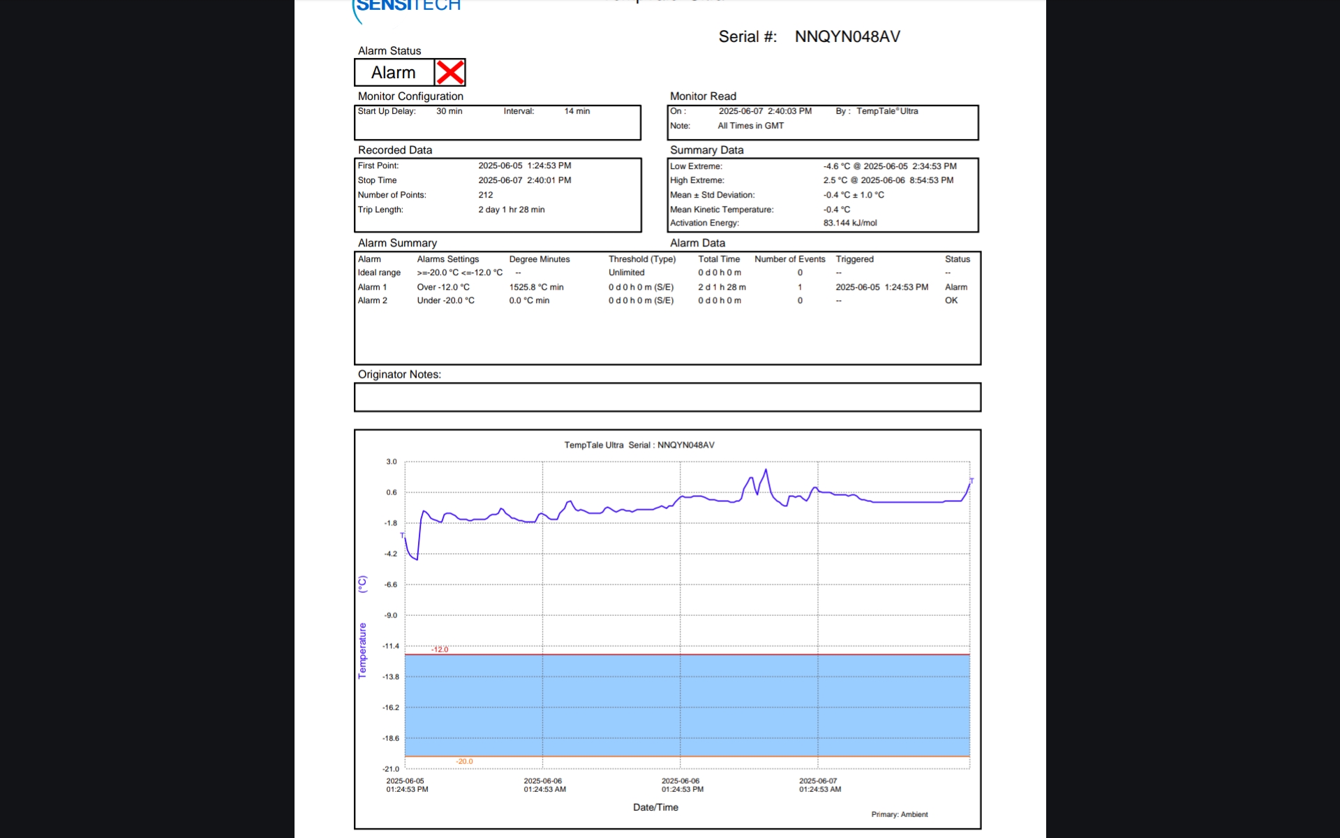Click the Threshold (Type) column header
The height and width of the screenshot is (838, 1340).
[641, 259]
